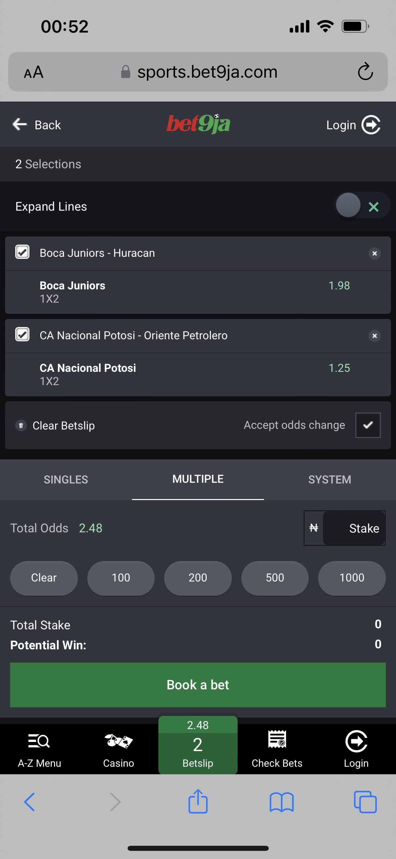Image resolution: width=396 pixels, height=859 pixels.
Task: Open the Safari share sheet
Action: (x=198, y=802)
